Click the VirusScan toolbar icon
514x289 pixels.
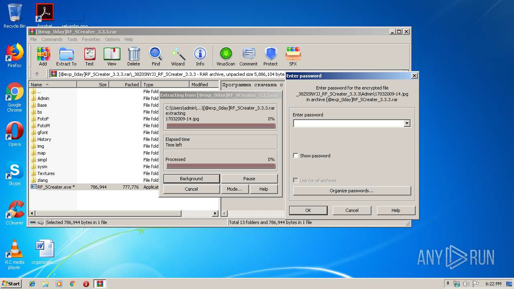click(226, 56)
